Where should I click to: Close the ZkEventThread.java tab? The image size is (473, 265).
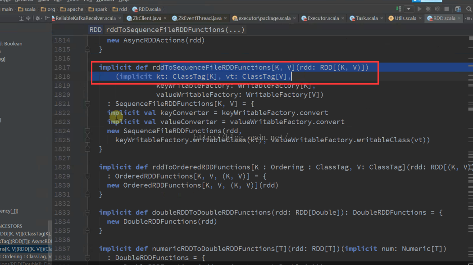pos(225,18)
